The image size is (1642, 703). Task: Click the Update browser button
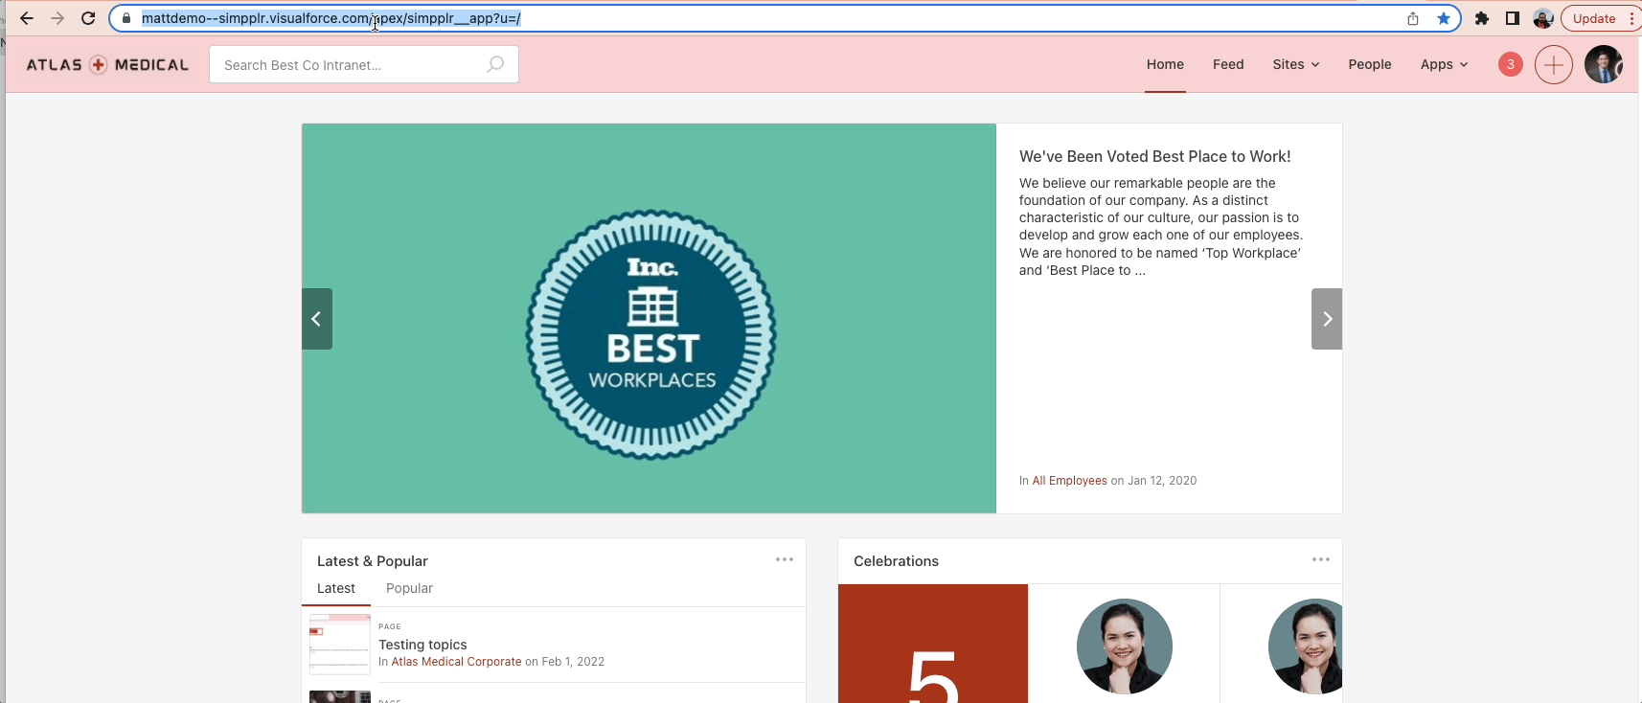point(1594,18)
